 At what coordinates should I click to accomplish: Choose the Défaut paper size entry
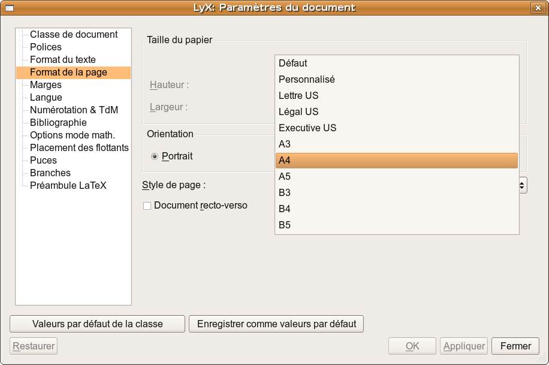396,64
